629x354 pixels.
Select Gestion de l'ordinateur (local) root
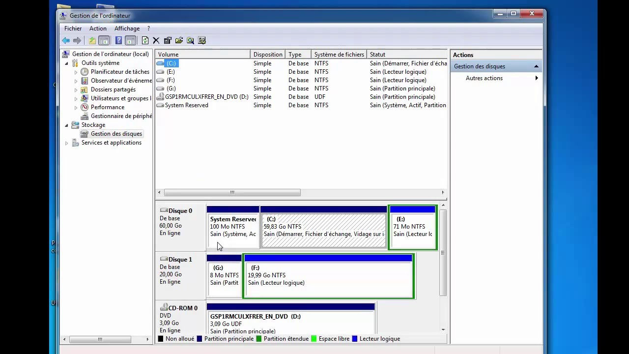pos(110,54)
